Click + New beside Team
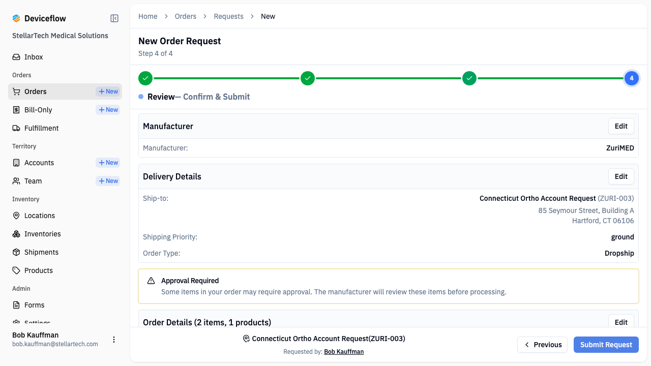Viewport: 651px width, 366px height. click(x=108, y=181)
